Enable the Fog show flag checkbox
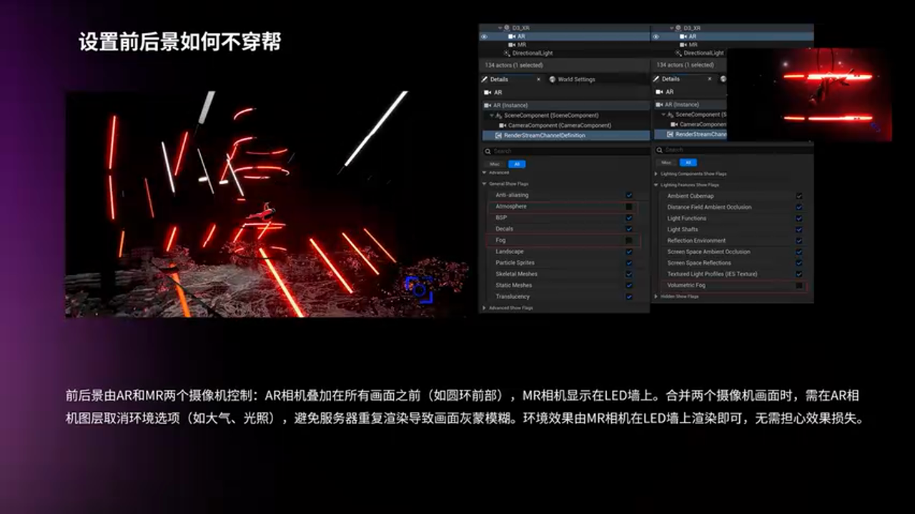 tap(629, 241)
